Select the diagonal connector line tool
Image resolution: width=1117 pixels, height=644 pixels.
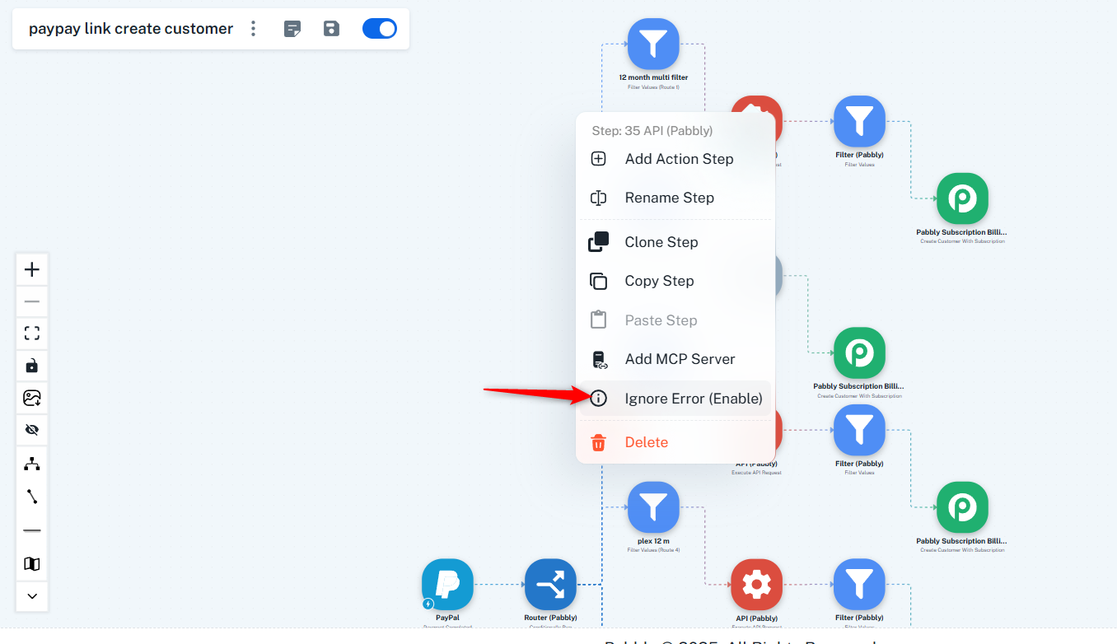(32, 497)
